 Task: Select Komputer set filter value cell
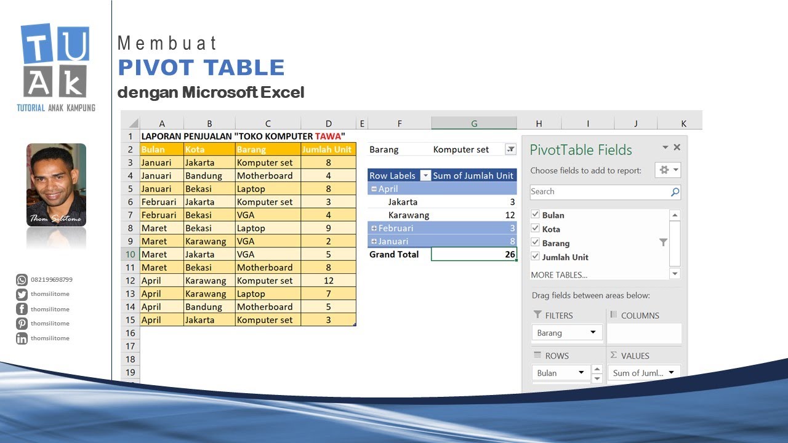[474, 150]
